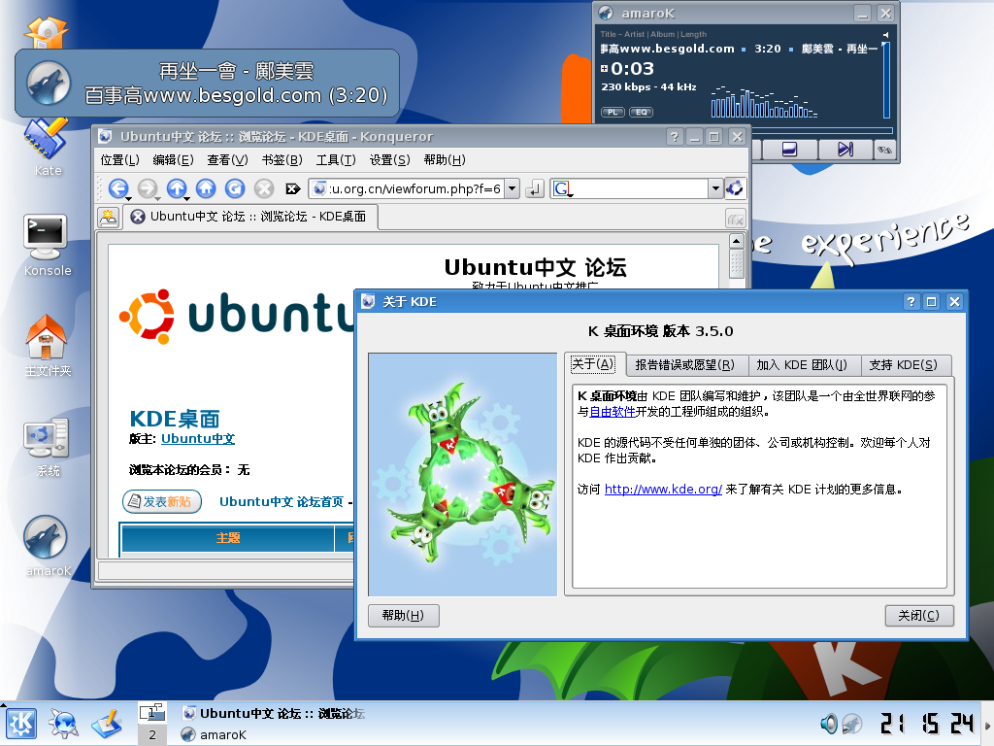
Task: Click the Konqueror page vertical scrollbar
Action: coord(736,261)
